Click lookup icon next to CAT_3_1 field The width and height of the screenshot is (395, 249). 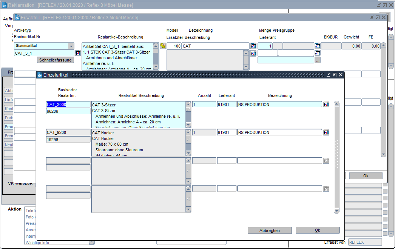point(78,53)
